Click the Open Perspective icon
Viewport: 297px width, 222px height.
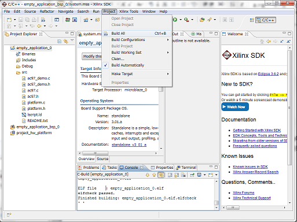coord(252,20)
